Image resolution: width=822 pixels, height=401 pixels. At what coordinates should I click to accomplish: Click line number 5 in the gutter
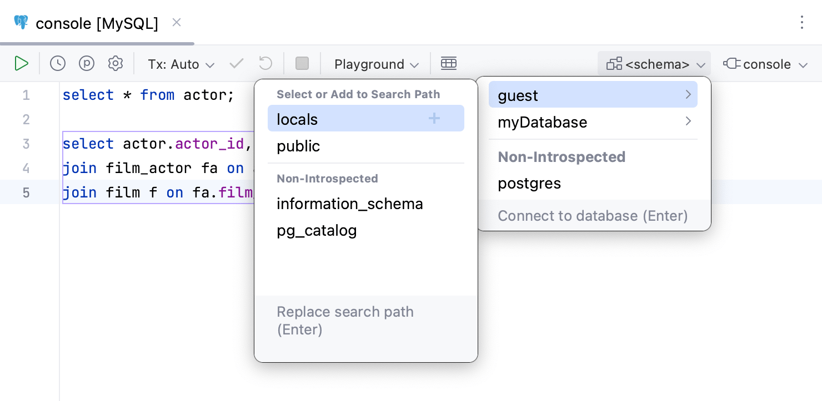click(x=26, y=192)
